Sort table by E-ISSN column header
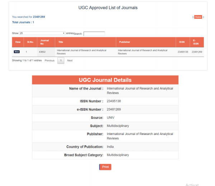Image resolution: width=215 pixels, height=186 pixels. pos(197,42)
